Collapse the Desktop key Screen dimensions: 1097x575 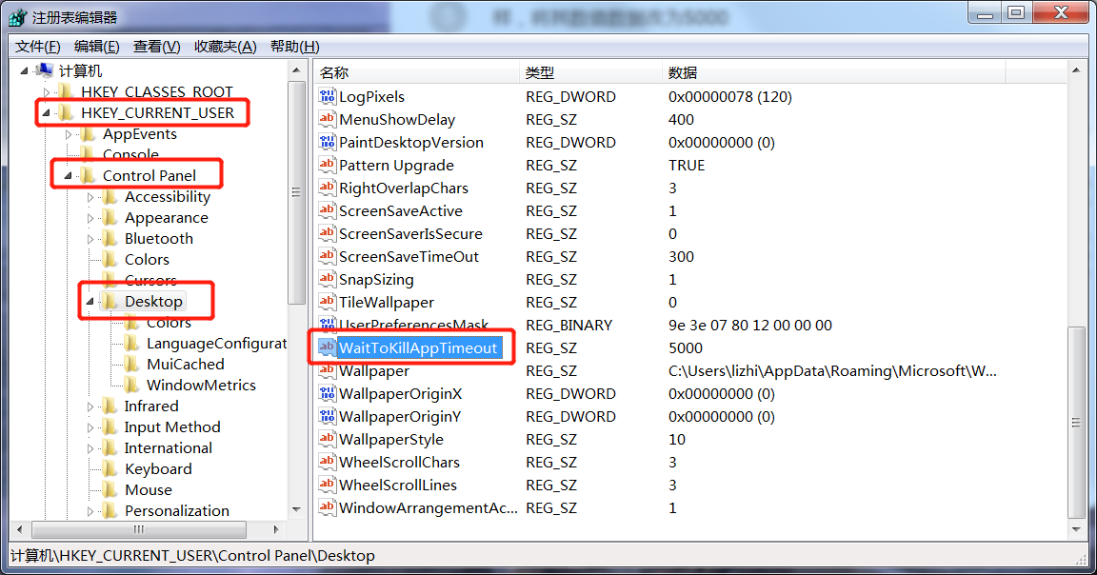(x=90, y=302)
